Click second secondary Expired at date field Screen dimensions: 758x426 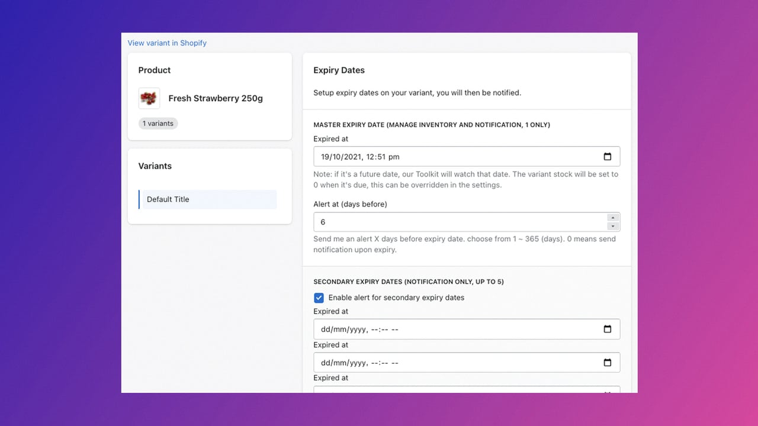click(x=467, y=363)
